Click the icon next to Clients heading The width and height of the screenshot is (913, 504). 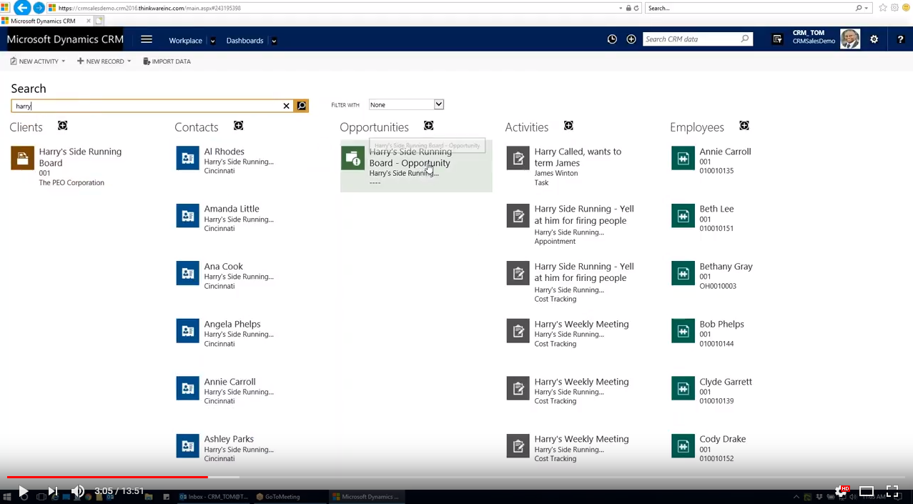(x=62, y=126)
